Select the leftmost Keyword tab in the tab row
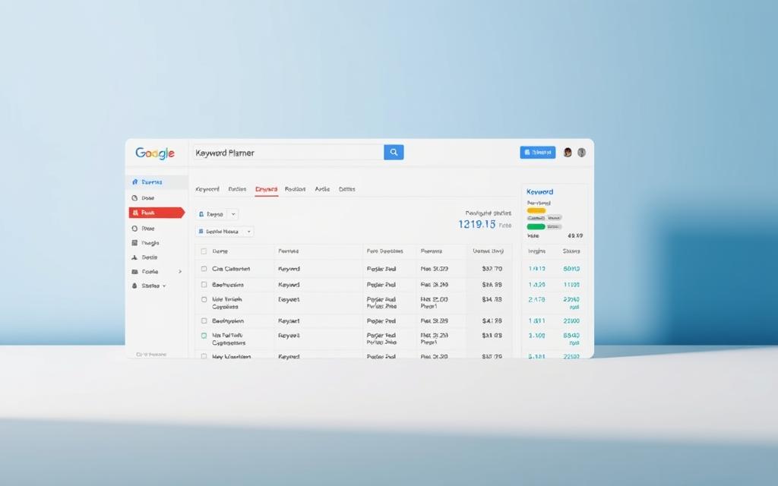 207,189
